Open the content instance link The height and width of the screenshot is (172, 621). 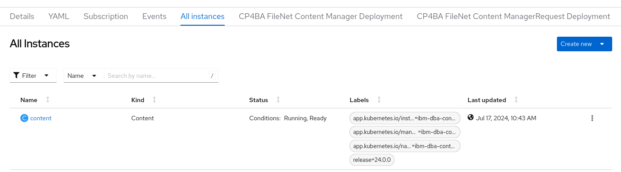tap(41, 118)
